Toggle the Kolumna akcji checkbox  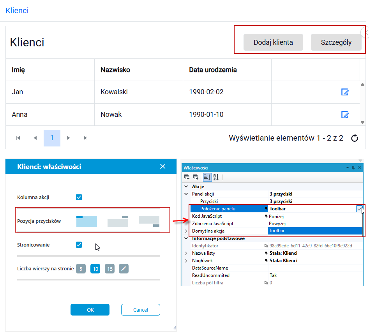point(79,197)
